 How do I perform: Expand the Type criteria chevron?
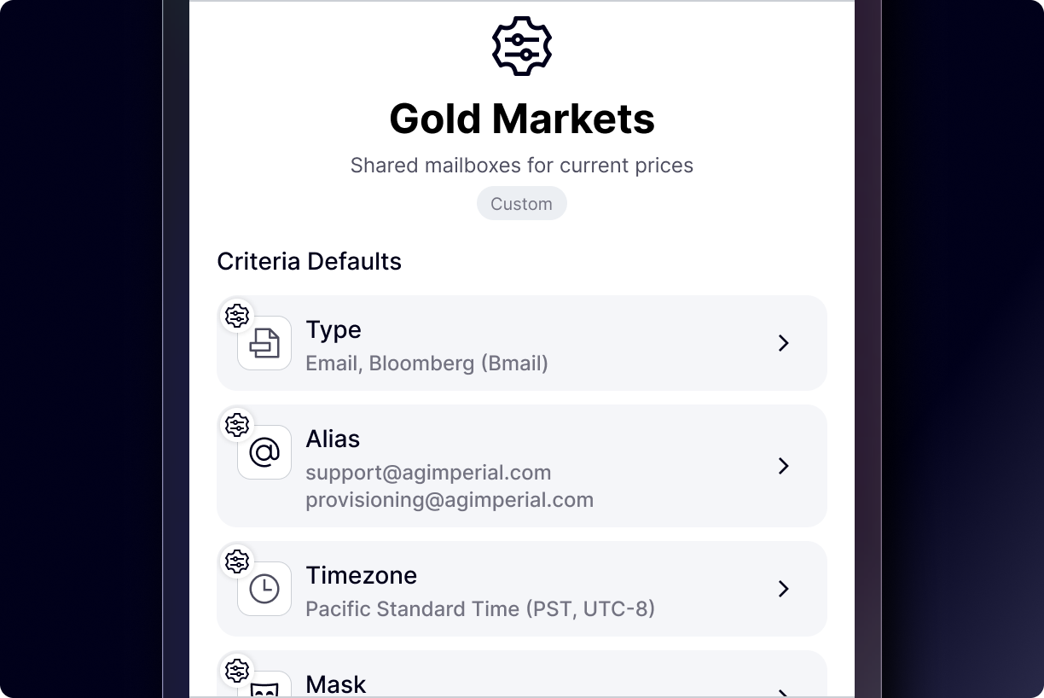pos(784,343)
